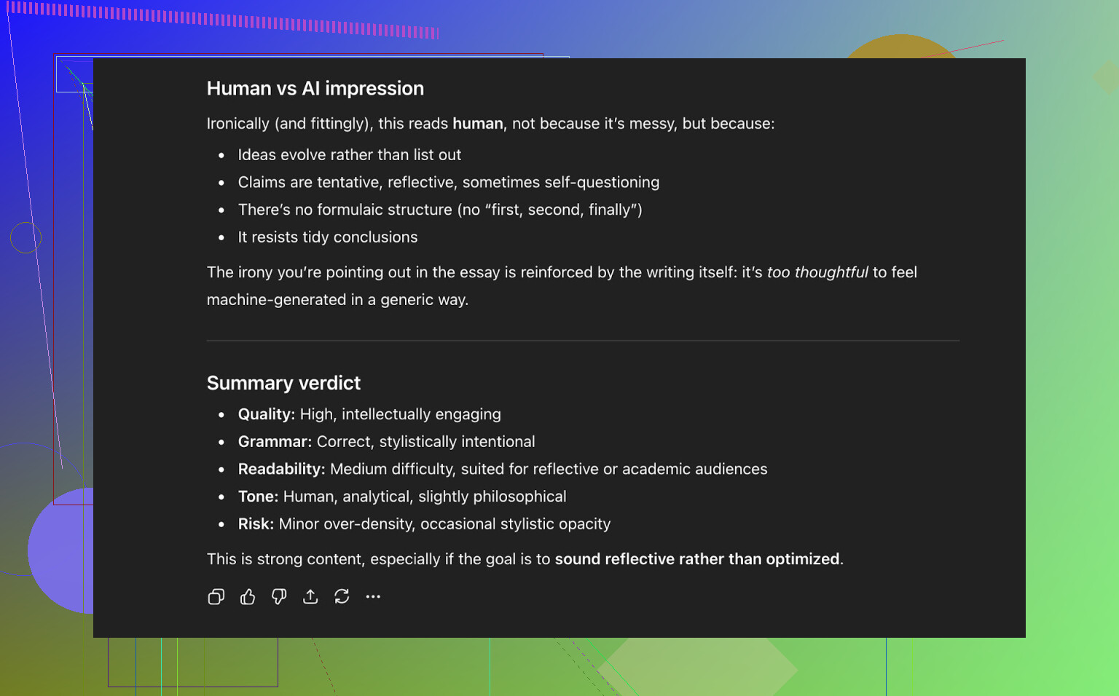Select the "Ideas evolve rather than list out" bullet

pyautogui.click(x=349, y=155)
